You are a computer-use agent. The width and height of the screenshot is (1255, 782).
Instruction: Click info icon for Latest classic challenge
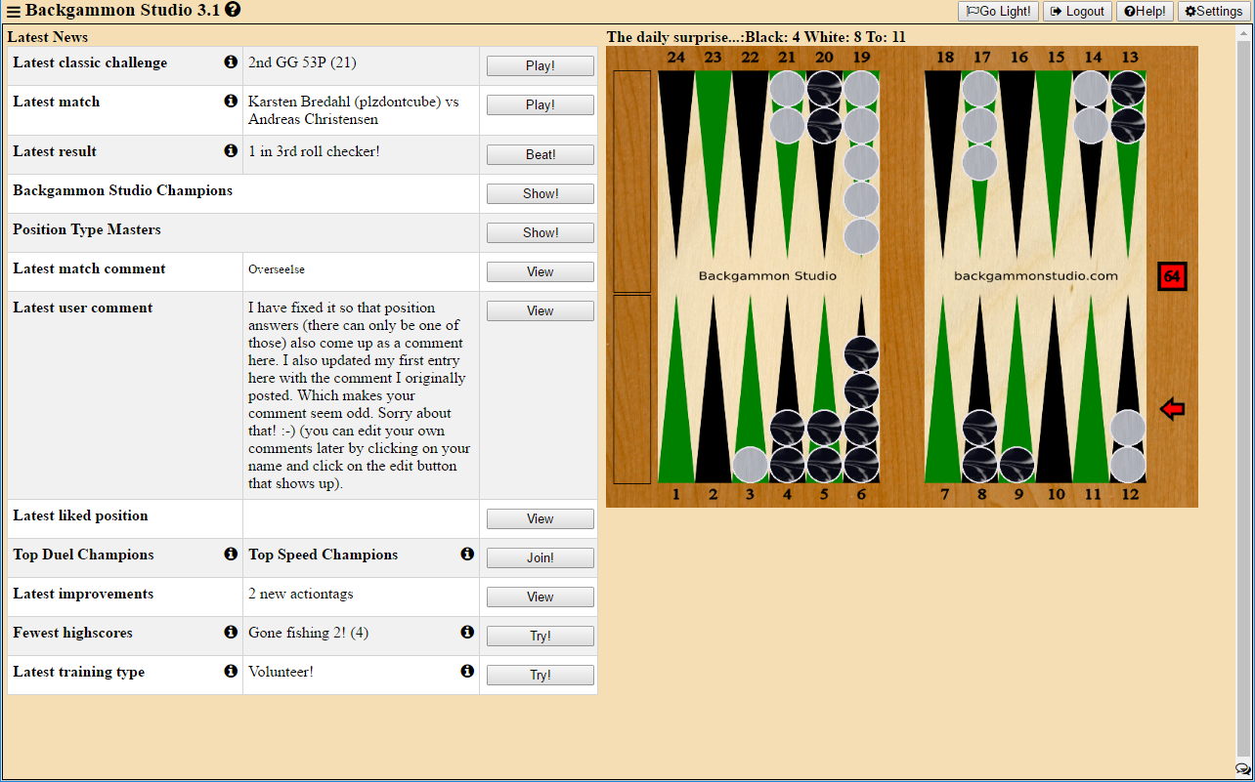(x=231, y=62)
